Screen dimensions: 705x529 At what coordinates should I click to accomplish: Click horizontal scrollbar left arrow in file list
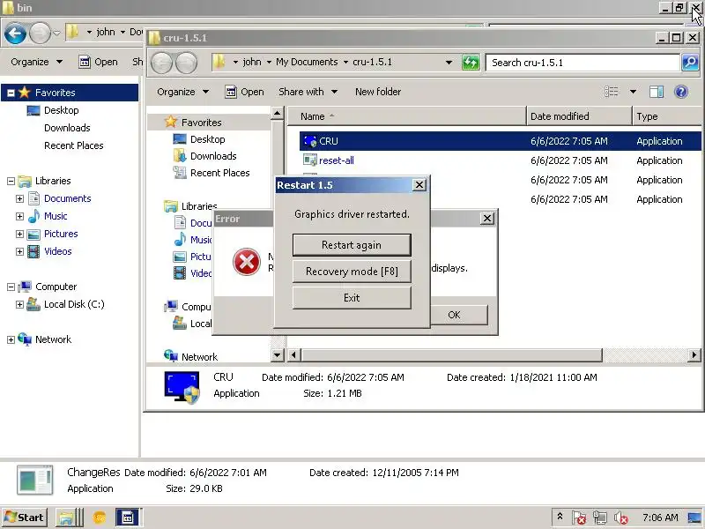click(x=293, y=355)
